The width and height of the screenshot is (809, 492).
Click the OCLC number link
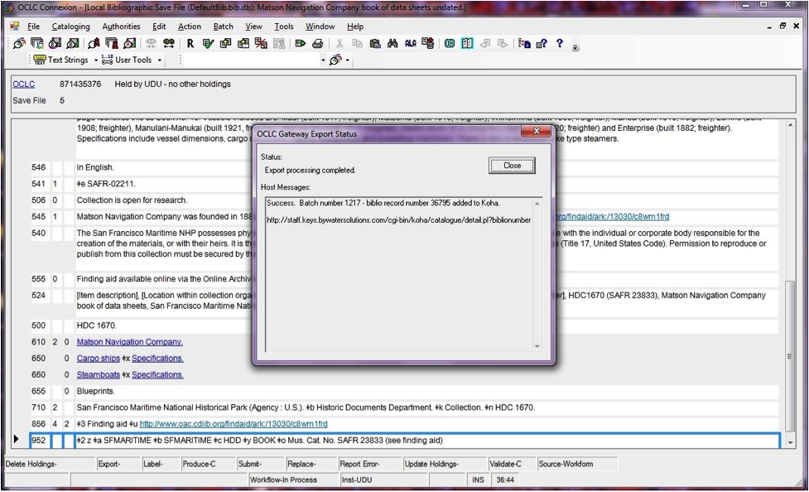[x=24, y=84]
